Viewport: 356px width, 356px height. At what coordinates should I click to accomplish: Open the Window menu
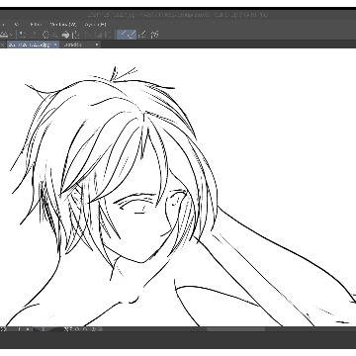(63, 25)
